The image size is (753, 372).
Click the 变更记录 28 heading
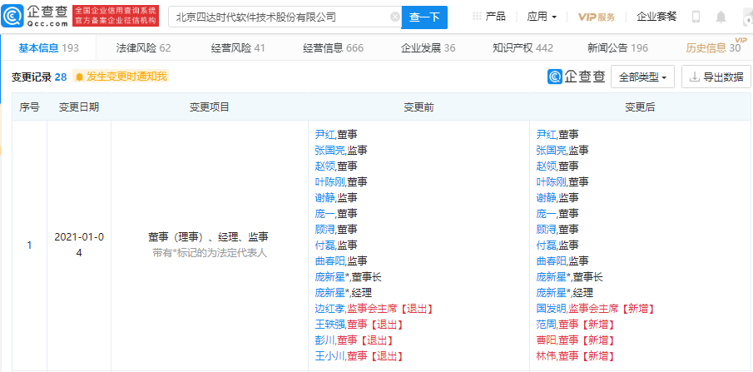39,77
